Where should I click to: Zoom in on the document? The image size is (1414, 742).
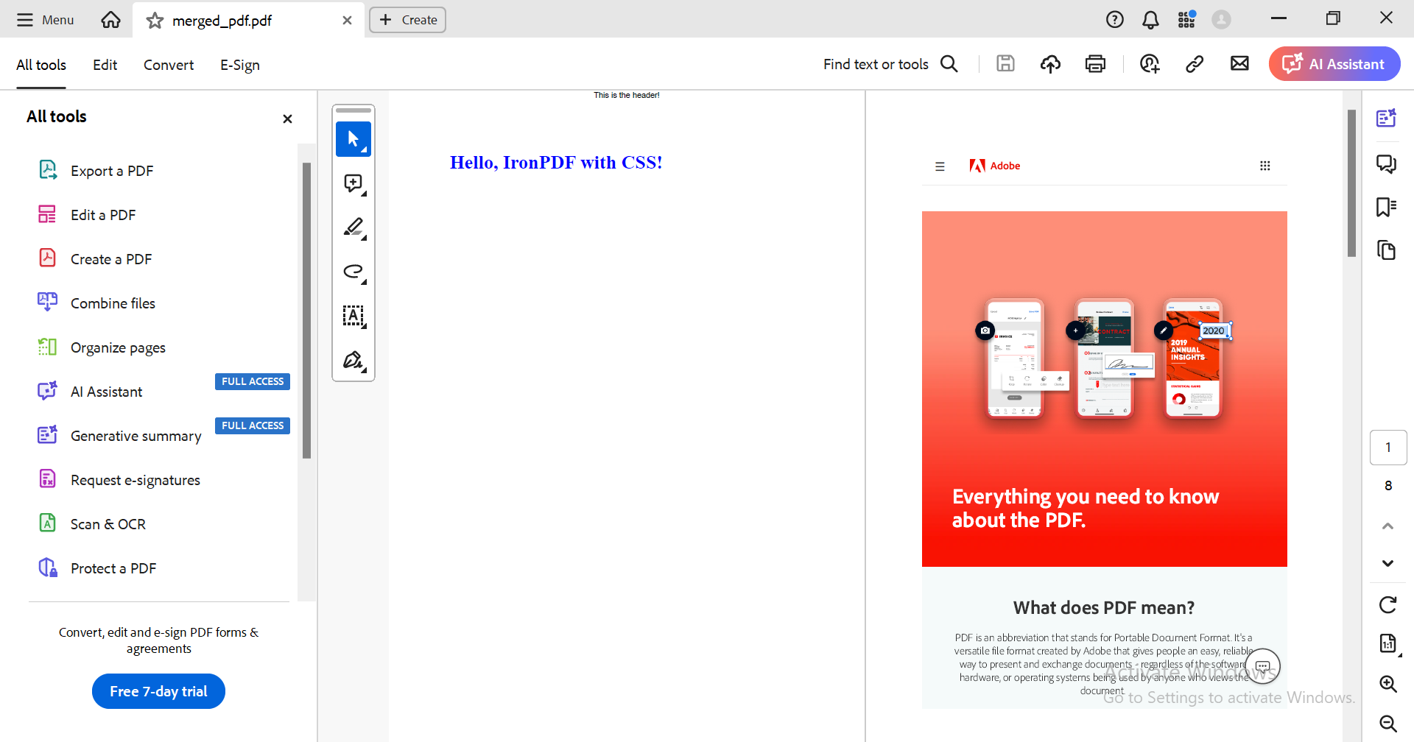click(1387, 684)
